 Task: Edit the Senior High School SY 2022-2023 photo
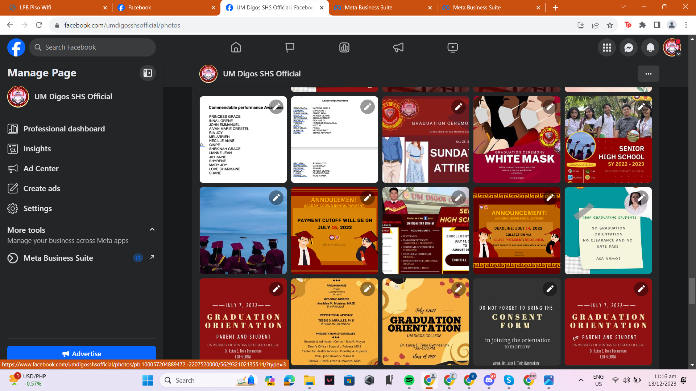641,107
